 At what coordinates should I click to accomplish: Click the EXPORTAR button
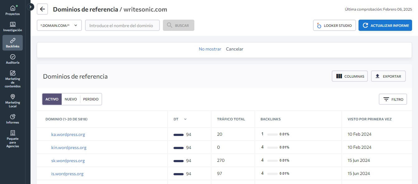coord(388,76)
